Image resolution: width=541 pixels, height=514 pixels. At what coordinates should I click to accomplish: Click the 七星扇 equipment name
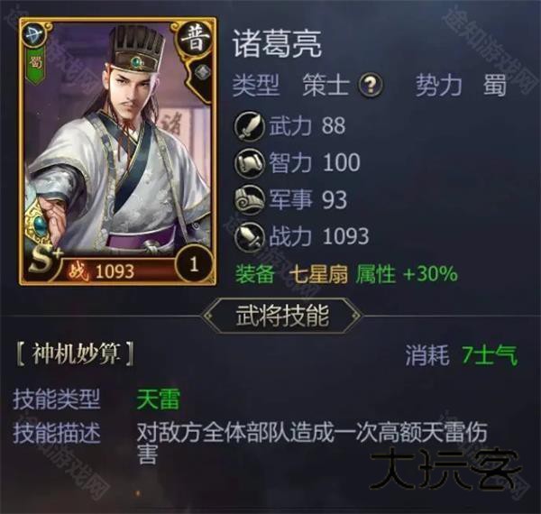pos(317,275)
